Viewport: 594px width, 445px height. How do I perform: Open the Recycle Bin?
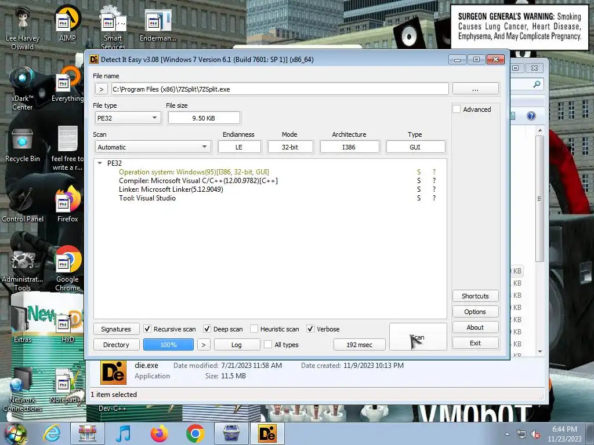23,145
